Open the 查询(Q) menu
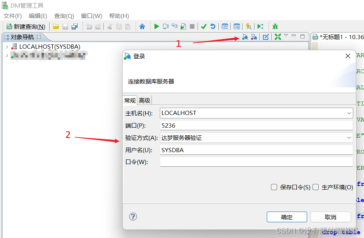 (64, 16)
